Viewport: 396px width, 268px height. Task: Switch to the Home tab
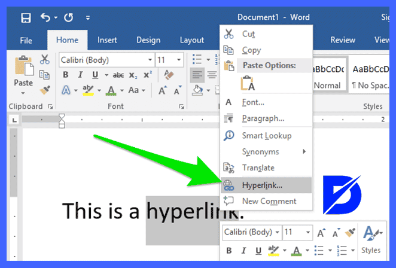click(x=67, y=40)
